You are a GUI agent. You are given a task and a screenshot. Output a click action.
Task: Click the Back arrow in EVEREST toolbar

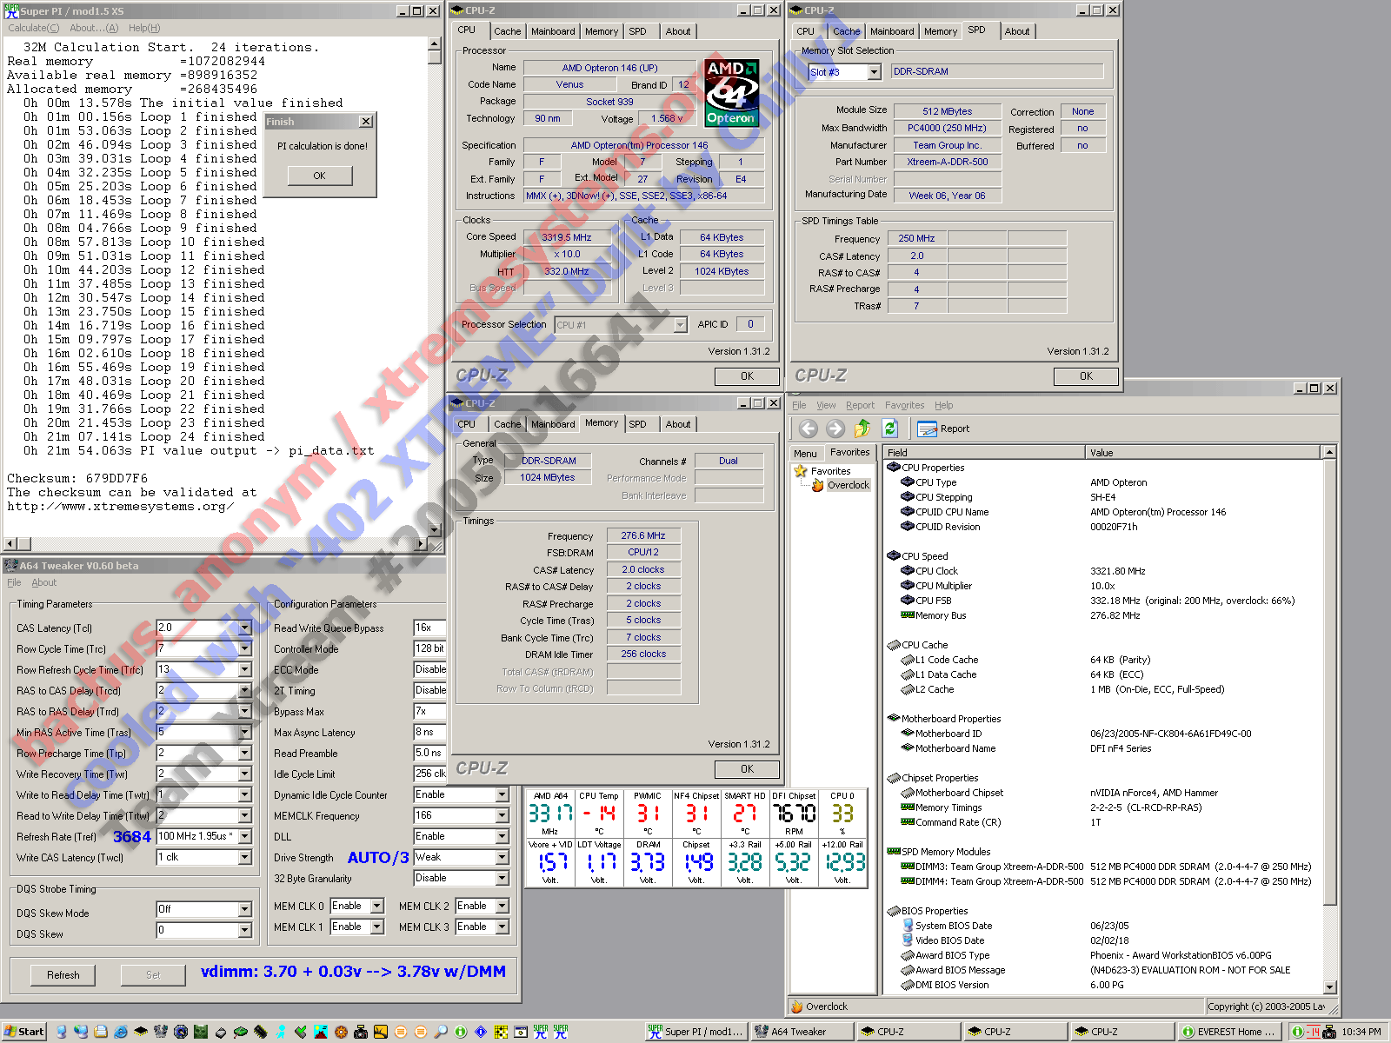pos(809,428)
